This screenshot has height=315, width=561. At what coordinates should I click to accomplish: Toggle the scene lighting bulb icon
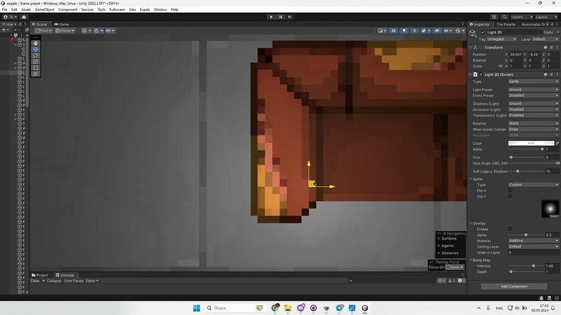point(404,31)
